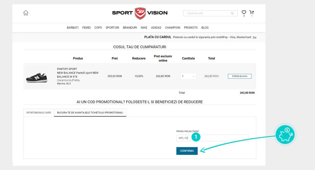Open the FEMEI menu
The width and height of the screenshot is (315, 170).
(x=86, y=28)
